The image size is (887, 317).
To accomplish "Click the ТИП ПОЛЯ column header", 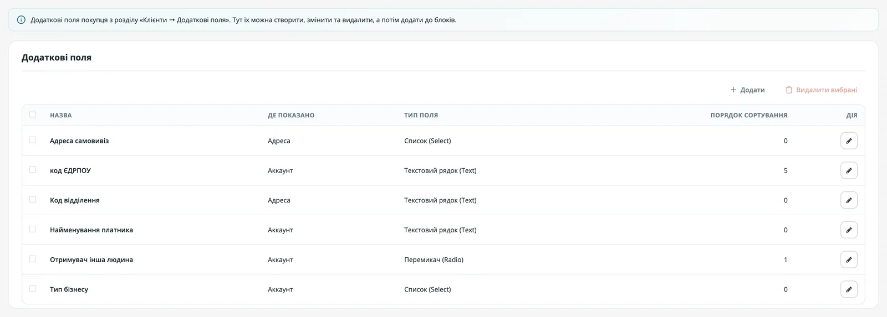I will (x=421, y=115).
